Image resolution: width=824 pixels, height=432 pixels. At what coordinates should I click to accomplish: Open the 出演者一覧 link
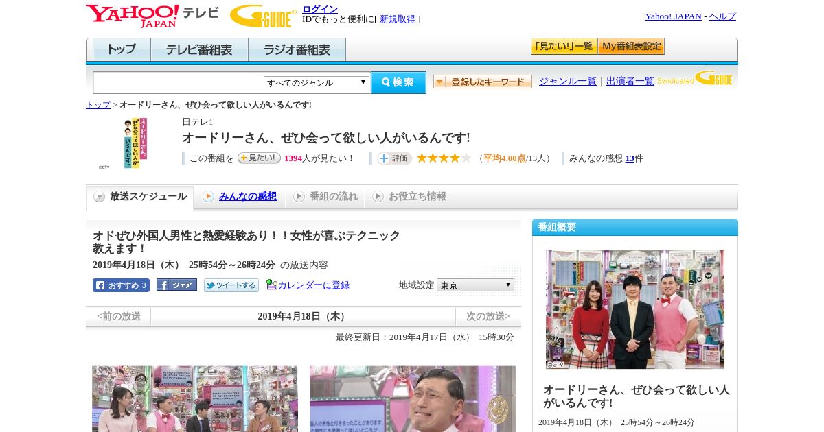click(630, 81)
